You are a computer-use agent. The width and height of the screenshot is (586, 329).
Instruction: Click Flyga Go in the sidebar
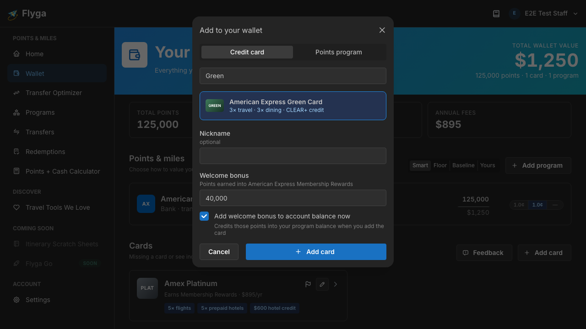click(57, 264)
